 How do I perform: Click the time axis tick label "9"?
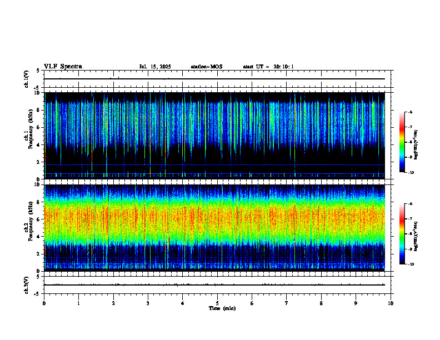tap(356, 303)
